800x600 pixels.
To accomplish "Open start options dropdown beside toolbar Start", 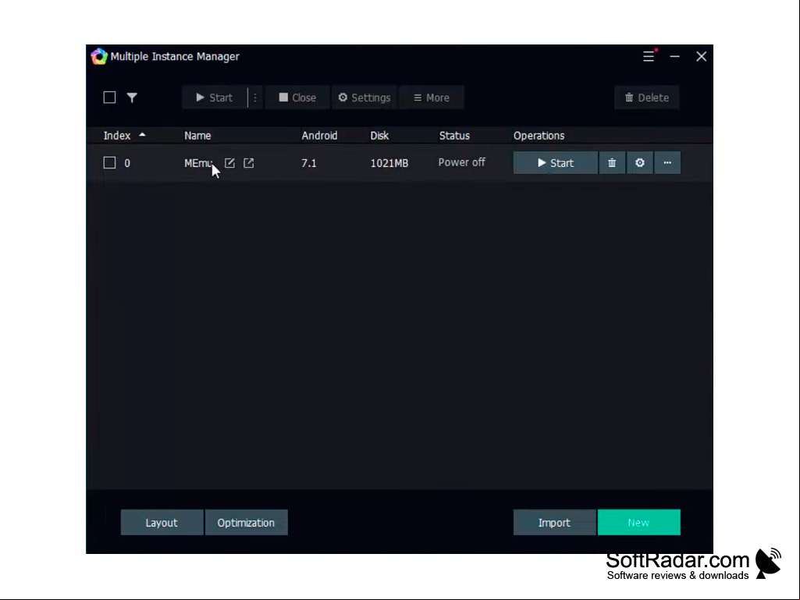I will (x=255, y=98).
